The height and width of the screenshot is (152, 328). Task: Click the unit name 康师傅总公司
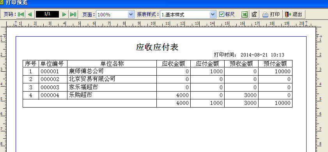click(86, 71)
